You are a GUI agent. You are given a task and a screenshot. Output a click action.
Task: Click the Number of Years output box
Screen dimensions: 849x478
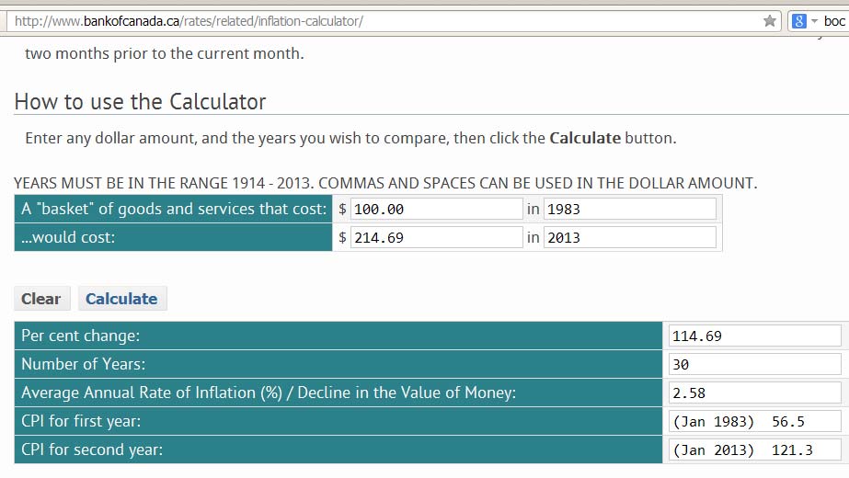point(755,364)
